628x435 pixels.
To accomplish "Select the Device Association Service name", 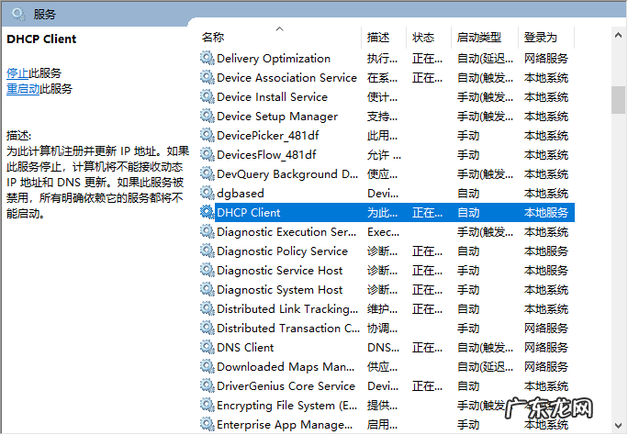I will [286, 78].
